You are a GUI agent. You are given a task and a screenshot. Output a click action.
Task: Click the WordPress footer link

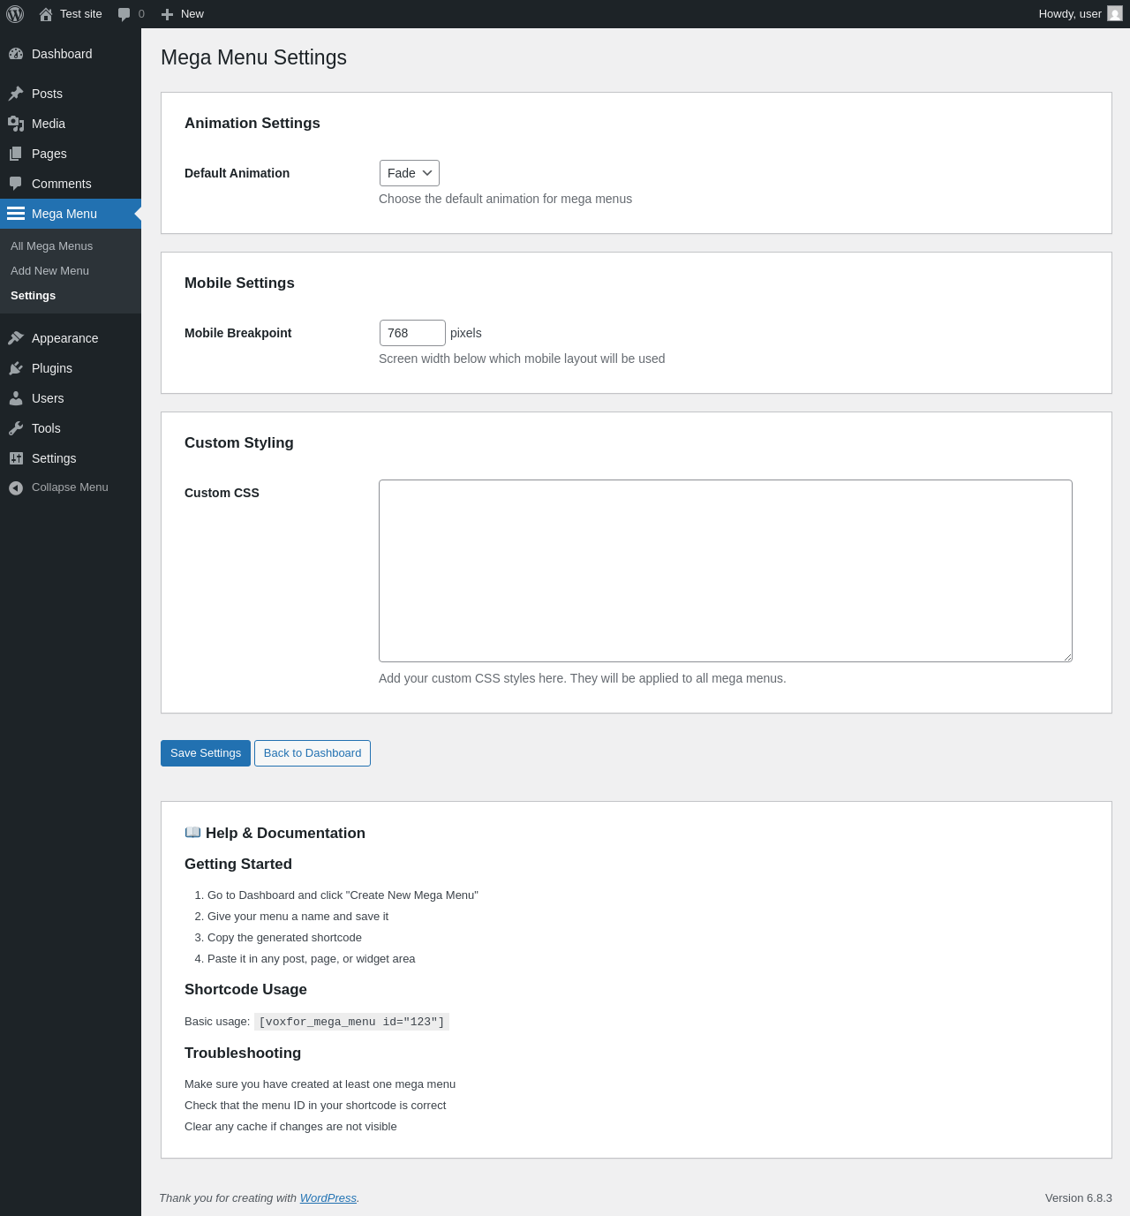pos(328,1198)
